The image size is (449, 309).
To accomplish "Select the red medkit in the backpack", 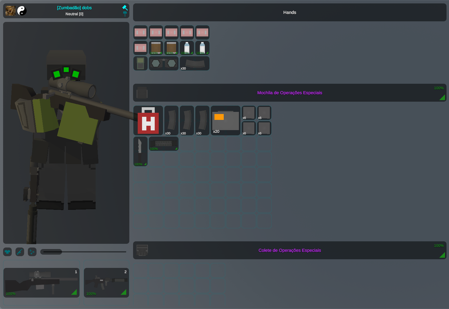I will coord(148,121).
